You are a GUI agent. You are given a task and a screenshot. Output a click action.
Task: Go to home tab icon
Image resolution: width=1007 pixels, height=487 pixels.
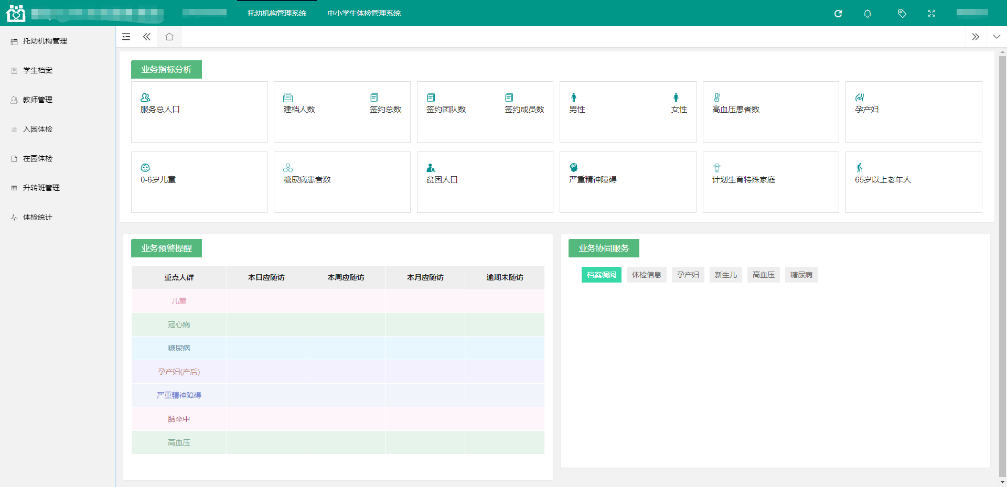tap(169, 37)
